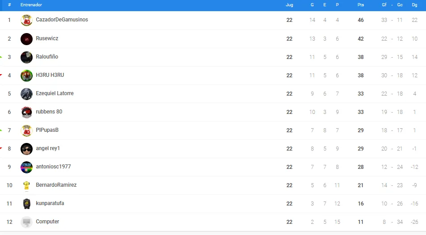This screenshot has width=426, height=235.
Task: Click the red down arrow beside position 4
Action: [x=1, y=75]
